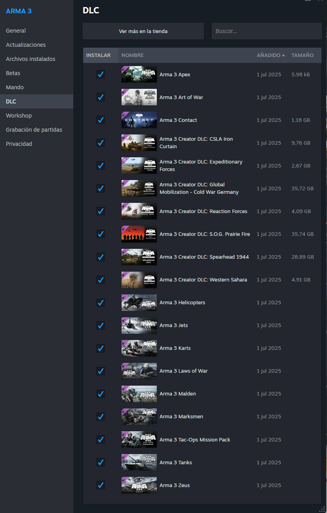The height and width of the screenshot is (513, 327).
Task: Uncheck Global Mobilization Cold War Germany
Action: [101, 188]
